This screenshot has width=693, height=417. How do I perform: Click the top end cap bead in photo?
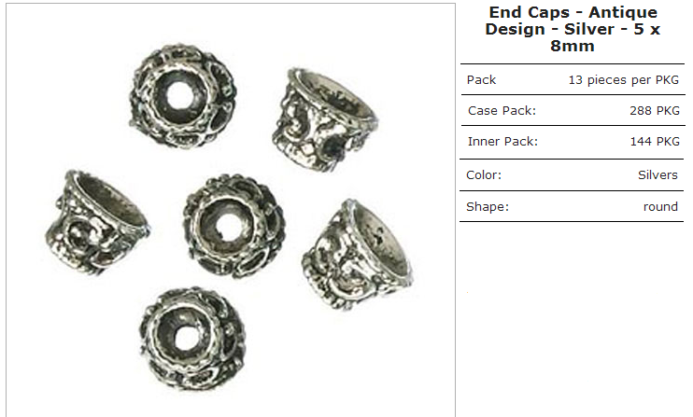(183, 96)
